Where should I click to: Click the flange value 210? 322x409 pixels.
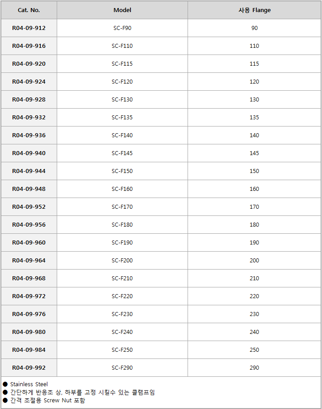point(254,278)
